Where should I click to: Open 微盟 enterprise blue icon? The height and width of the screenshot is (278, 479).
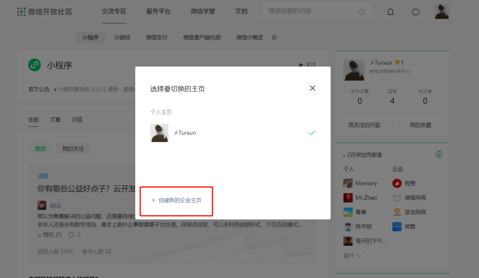click(397, 226)
